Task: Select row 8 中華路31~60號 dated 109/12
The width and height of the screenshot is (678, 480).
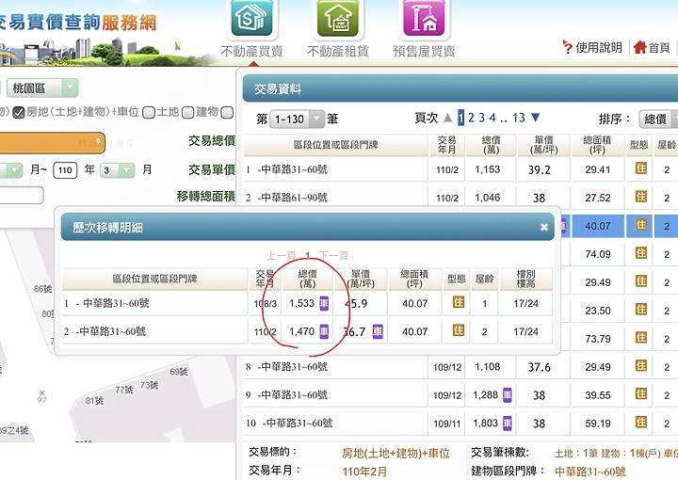Action: point(335,367)
